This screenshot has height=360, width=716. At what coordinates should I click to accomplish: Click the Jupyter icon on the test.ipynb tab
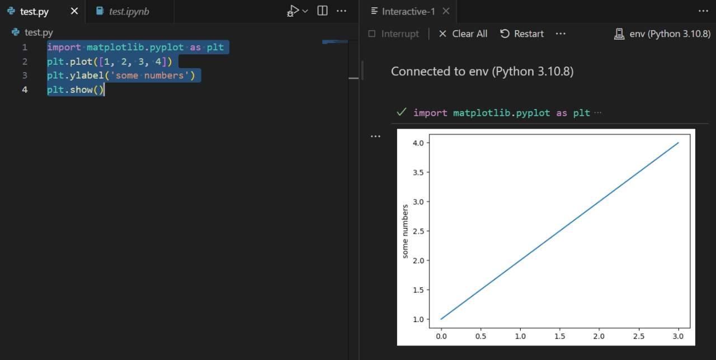pos(101,11)
